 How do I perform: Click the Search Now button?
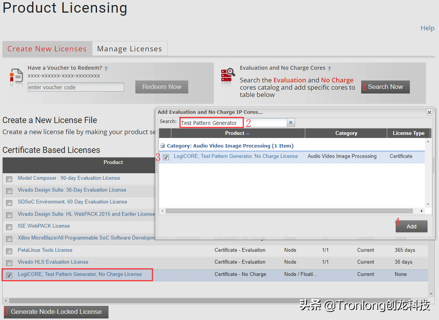(x=385, y=87)
